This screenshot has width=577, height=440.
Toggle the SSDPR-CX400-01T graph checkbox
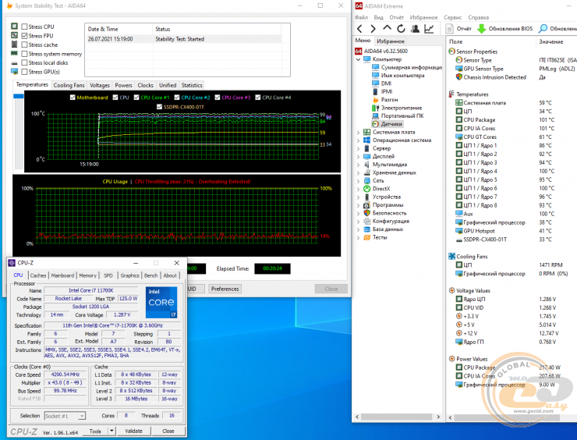[159, 107]
